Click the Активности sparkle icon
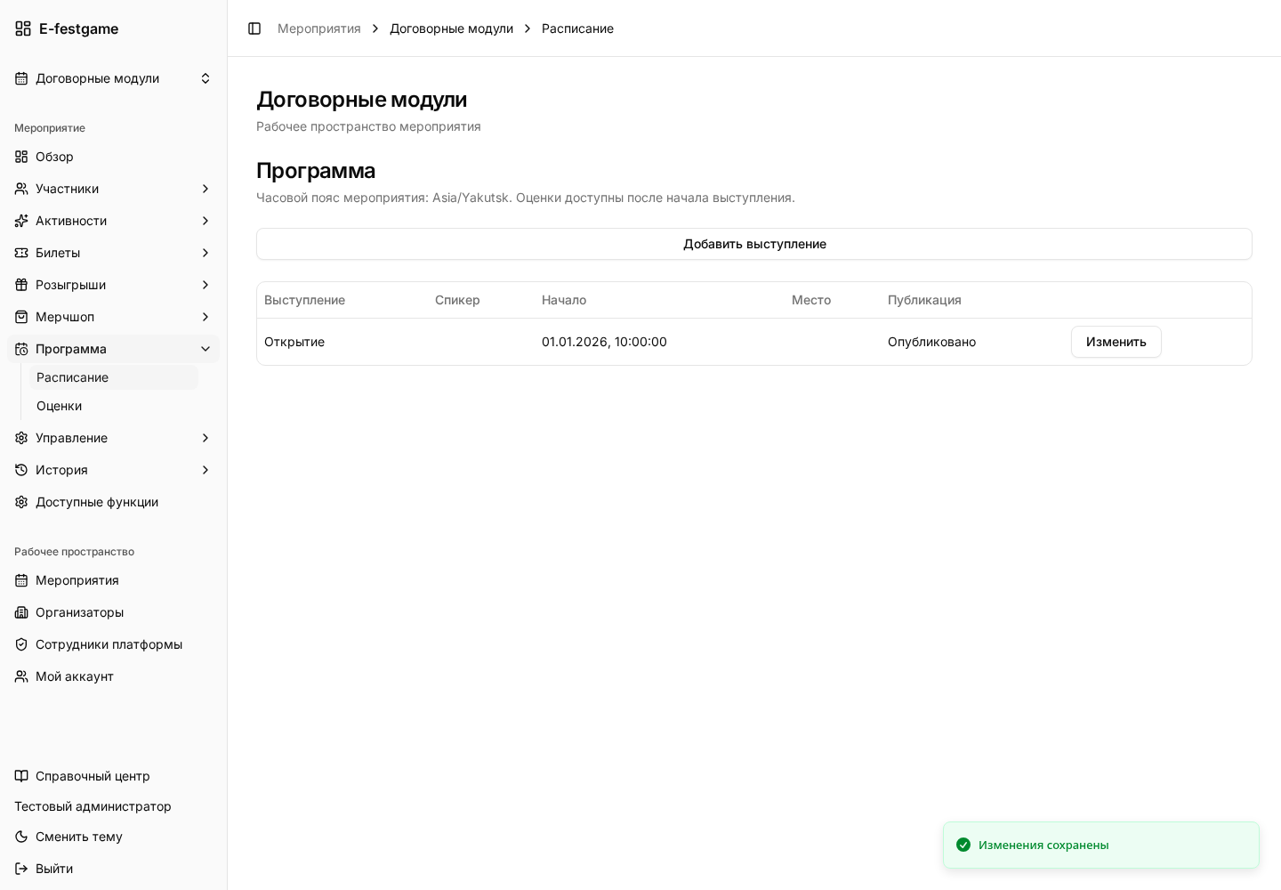This screenshot has width=1281, height=890. pos(21,221)
